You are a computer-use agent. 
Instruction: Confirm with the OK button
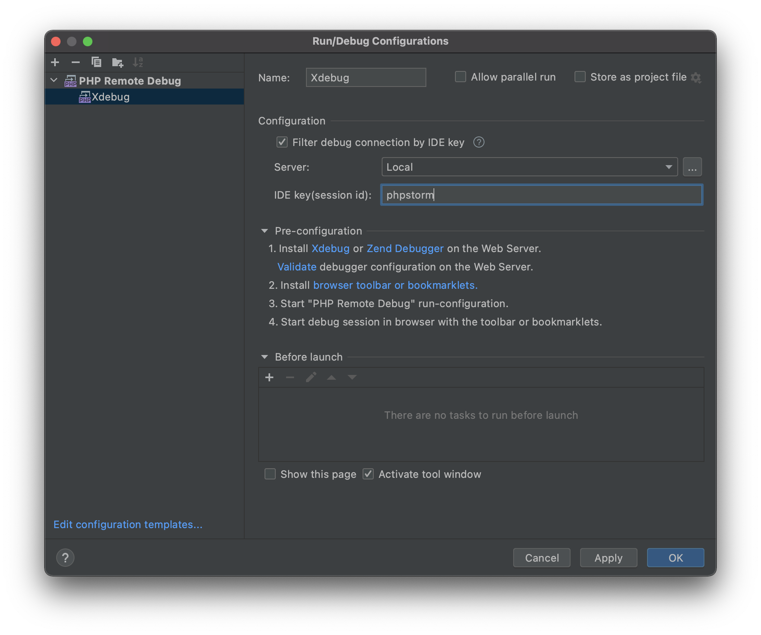click(x=675, y=558)
